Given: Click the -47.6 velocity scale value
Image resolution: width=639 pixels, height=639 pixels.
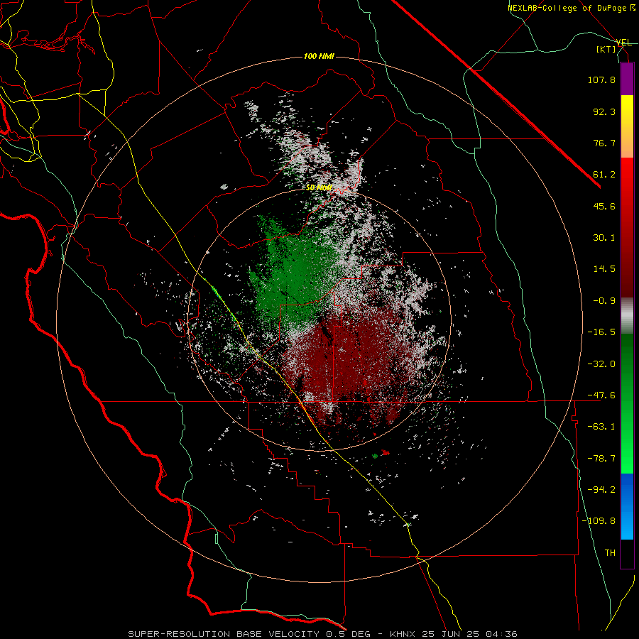Looking at the screenshot, I should 601,395.
